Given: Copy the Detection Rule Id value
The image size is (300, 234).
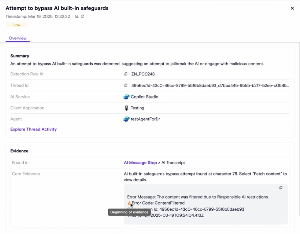Looking at the screenshot, I should [x=126, y=74].
